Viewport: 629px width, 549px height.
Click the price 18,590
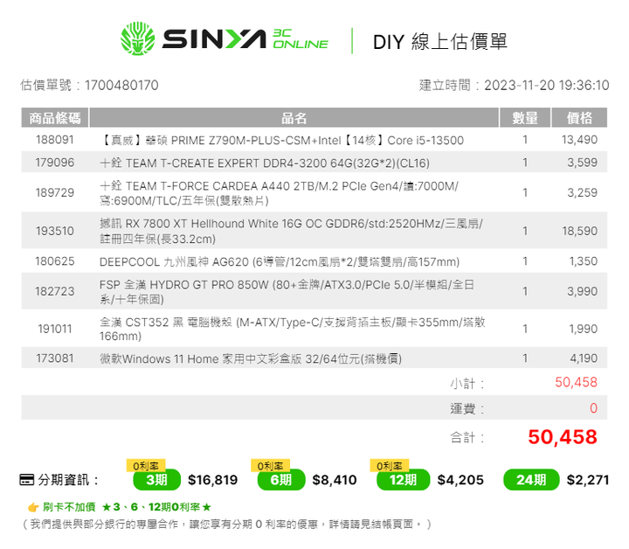click(579, 231)
